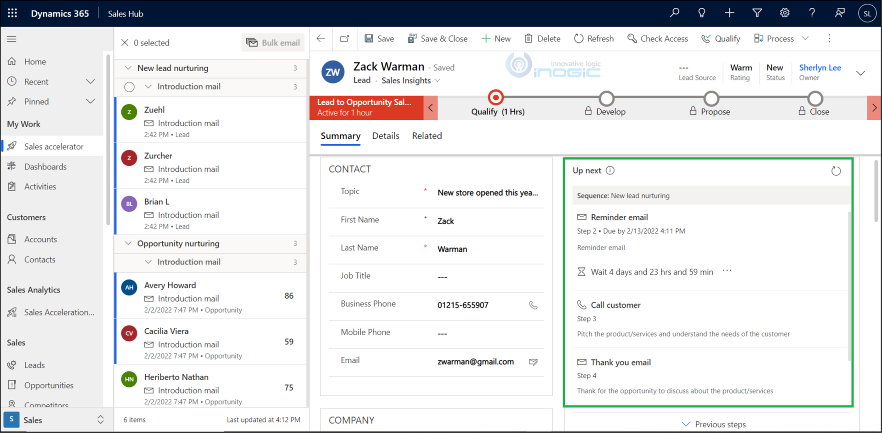Screen dimensions: 882x433
Task: Refresh the Up next widget
Action: [x=836, y=171]
